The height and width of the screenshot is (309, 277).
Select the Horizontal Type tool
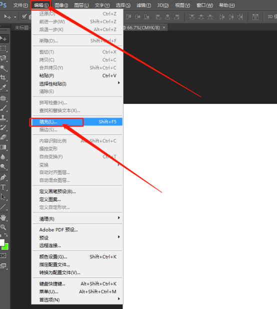click(x=3, y=187)
